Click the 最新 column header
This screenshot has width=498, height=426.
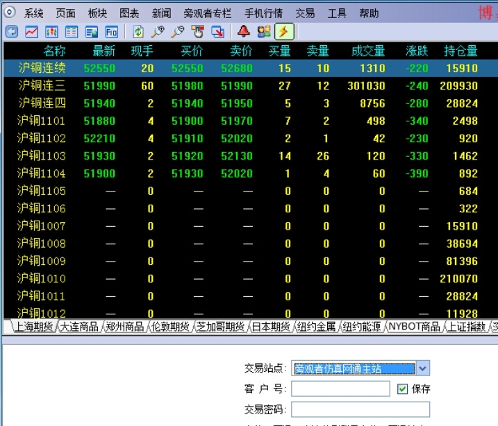[104, 51]
